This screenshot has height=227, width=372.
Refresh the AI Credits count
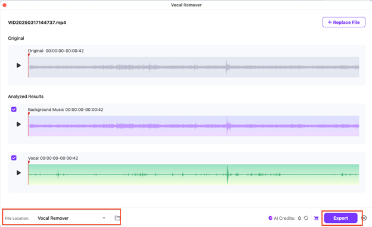pyautogui.click(x=306, y=217)
